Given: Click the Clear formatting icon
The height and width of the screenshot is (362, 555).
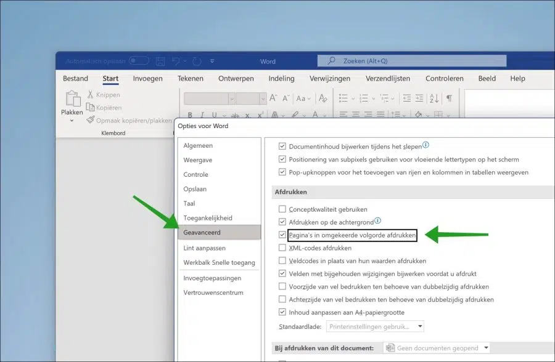Looking at the screenshot, I should click(x=323, y=98).
